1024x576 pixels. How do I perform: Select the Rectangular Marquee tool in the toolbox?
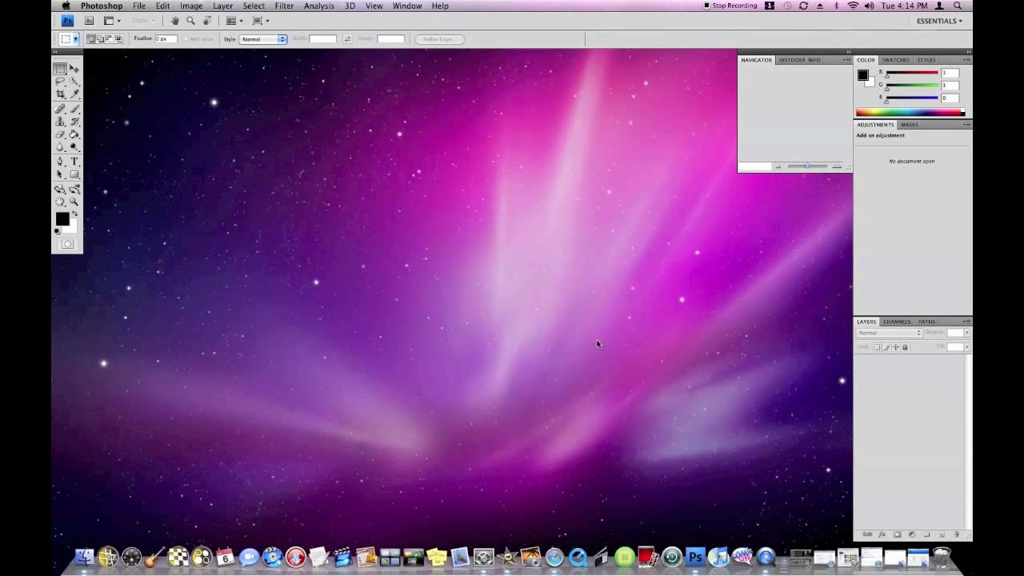coord(60,69)
